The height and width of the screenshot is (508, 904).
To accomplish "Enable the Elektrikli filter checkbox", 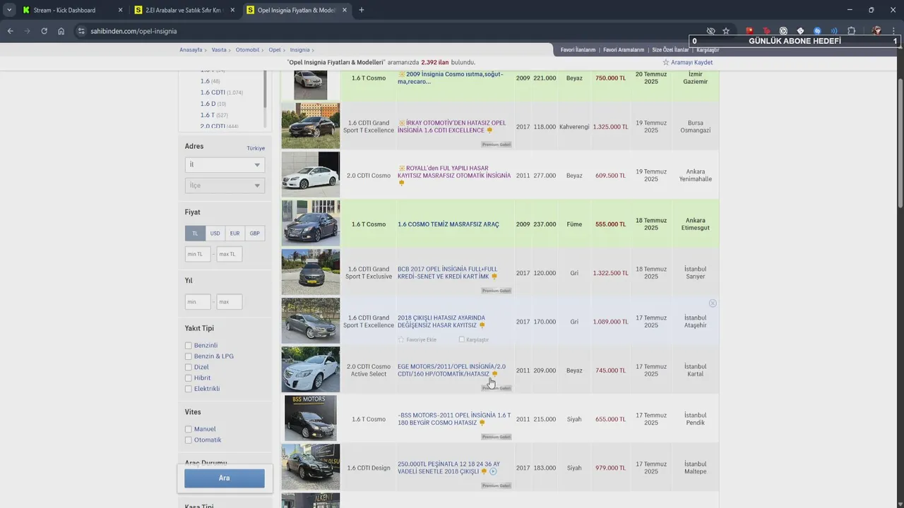I will (189, 389).
